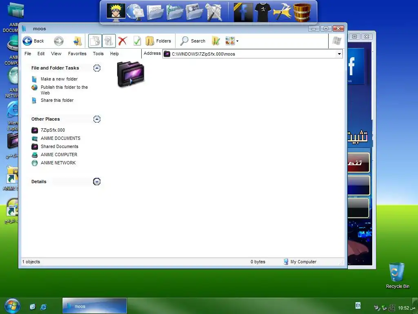Minimize the moos window
418x314 pixels.
[x=314, y=29]
